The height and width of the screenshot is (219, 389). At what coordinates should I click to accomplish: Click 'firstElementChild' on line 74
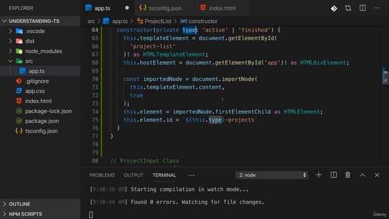[x=243, y=112]
